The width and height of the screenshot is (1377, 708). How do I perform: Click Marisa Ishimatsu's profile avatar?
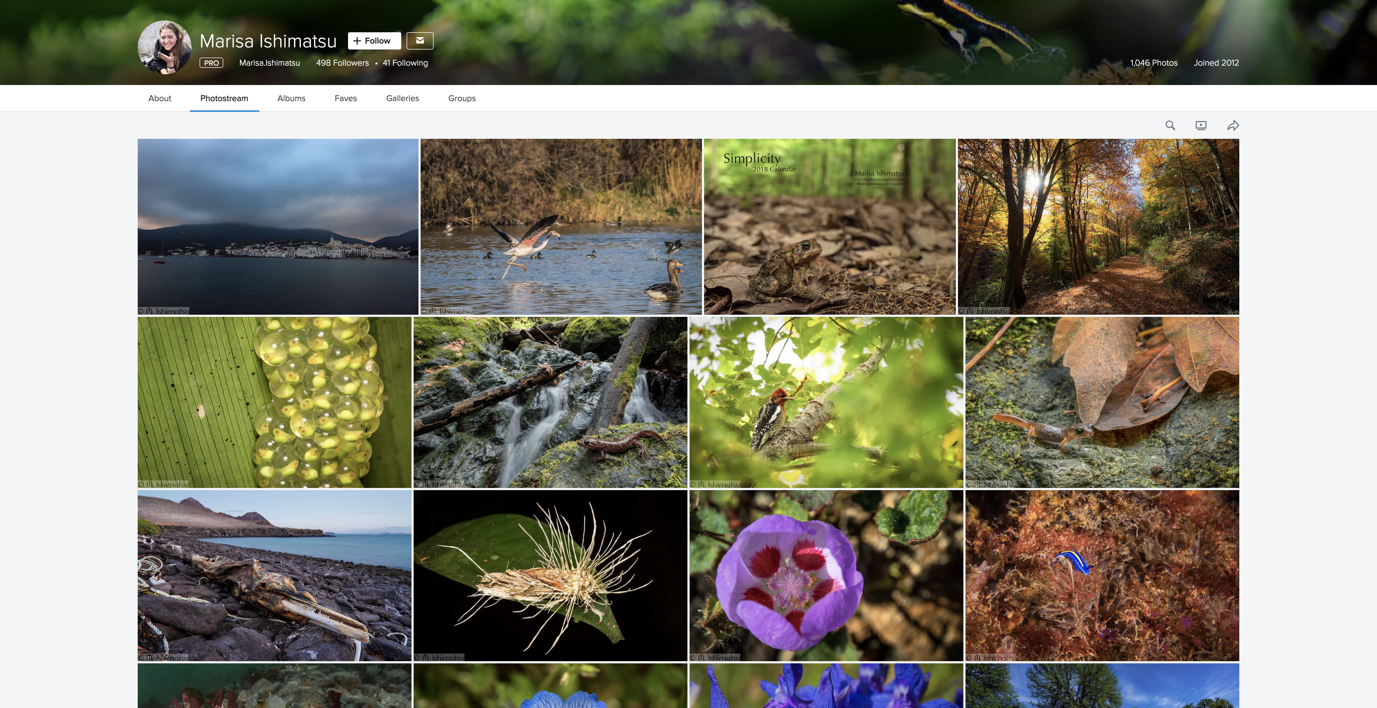pos(165,48)
